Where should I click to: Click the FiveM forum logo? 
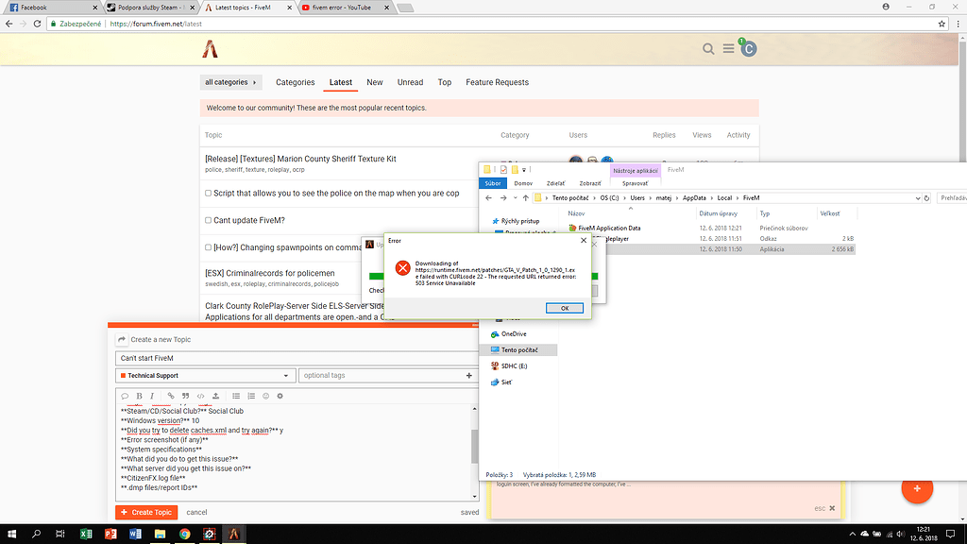(x=211, y=49)
